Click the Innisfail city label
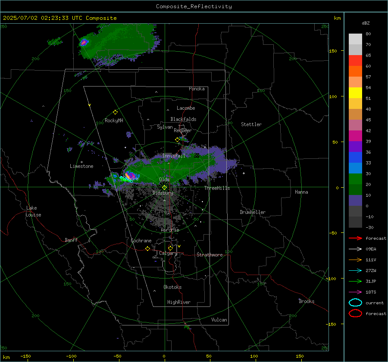The height and width of the screenshot is (362, 388). point(174,156)
